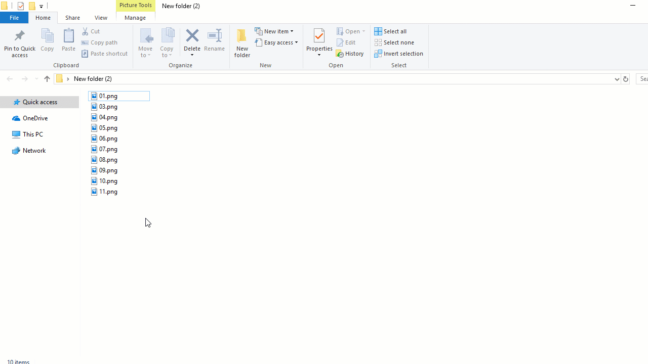Image resolution: width=648 pixels, height=364 pixels.
Task: Select This PC in navigation pane
Action: click(32, 134)
